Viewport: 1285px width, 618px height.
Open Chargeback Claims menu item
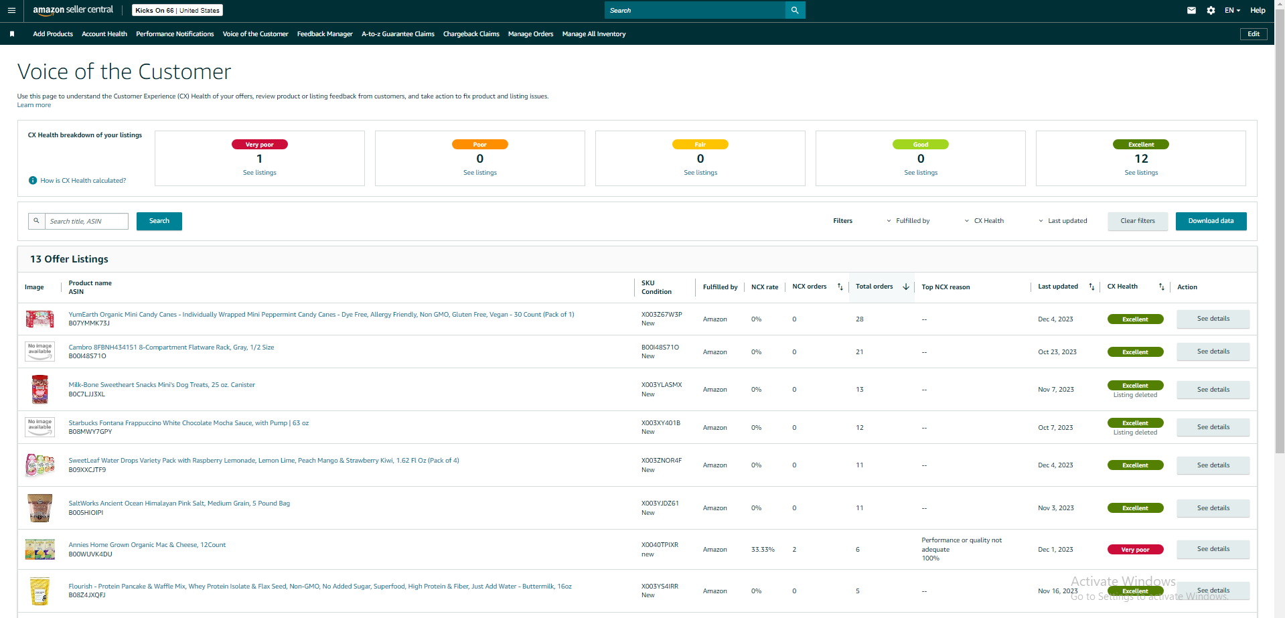pyautogui.click(x=471, y=34)
